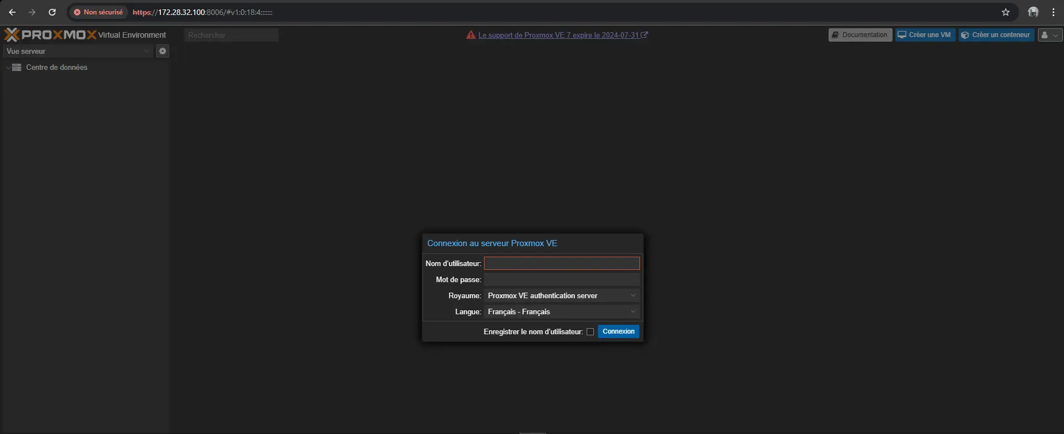Click the browser forward arrow
The image size is (1064, 434).
click(x=32, y=12)
